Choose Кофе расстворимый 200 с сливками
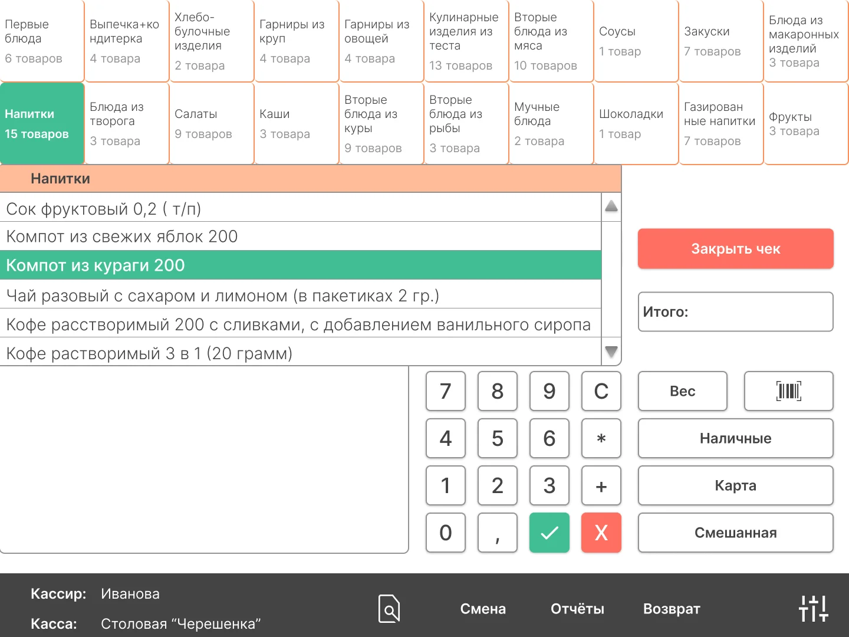The height and width of the screenshot is (637, 849). [x=301, y=323]
